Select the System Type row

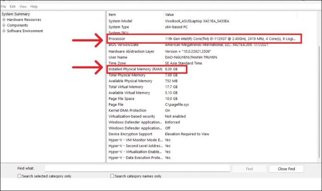click(202, 27)
